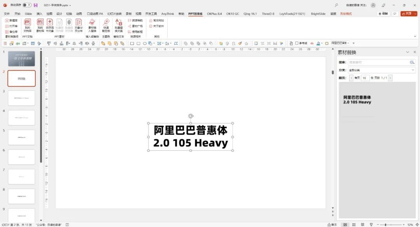420x227 pixels.
Task: Click 新建库 in ribbon
Action: point(11,20)
